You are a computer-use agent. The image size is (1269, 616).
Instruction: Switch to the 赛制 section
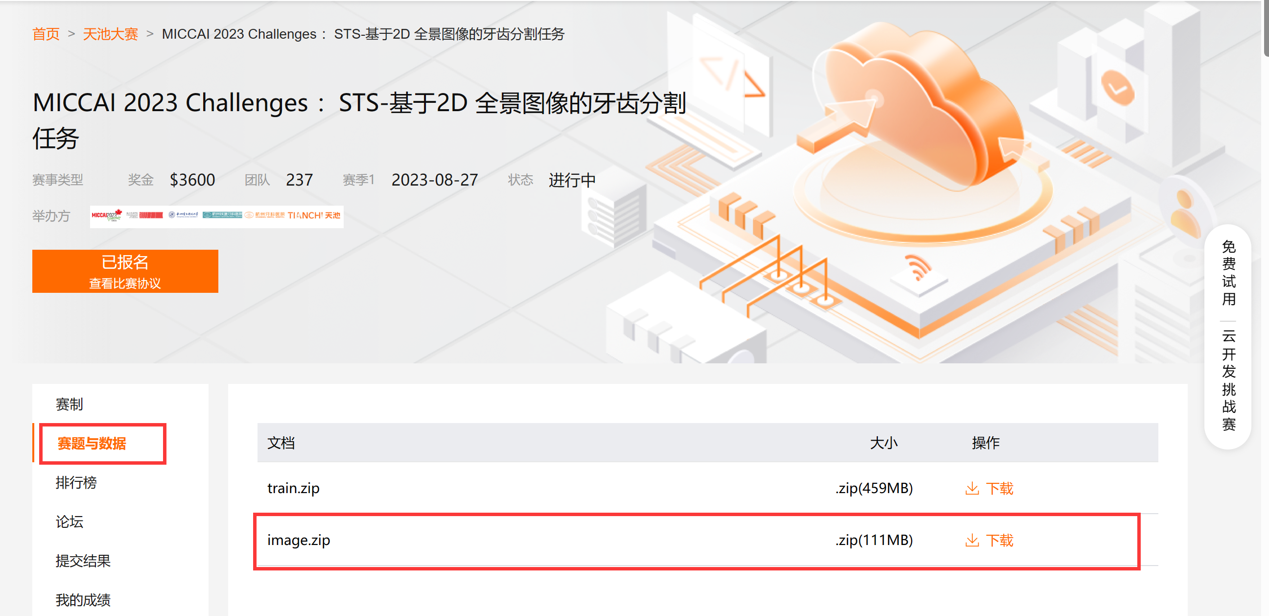click(x=70, y=404)
